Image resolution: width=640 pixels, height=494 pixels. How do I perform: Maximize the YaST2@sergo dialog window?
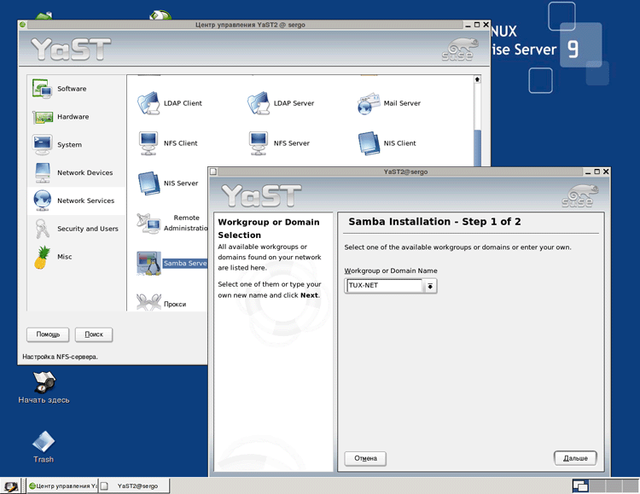tap(597, 171)
